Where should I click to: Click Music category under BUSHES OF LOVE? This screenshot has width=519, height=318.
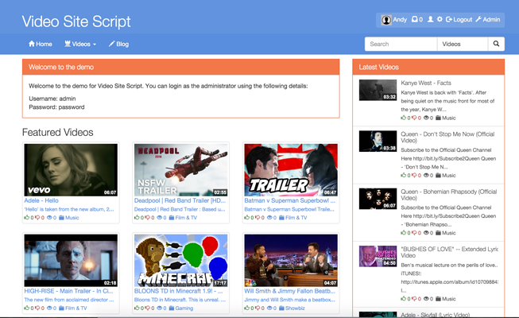[446, 299]
